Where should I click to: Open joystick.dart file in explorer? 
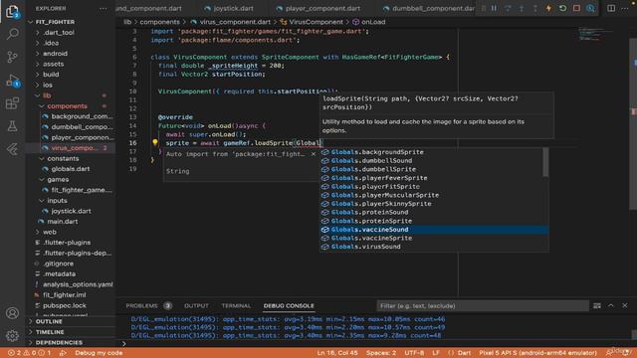(71, 211)
